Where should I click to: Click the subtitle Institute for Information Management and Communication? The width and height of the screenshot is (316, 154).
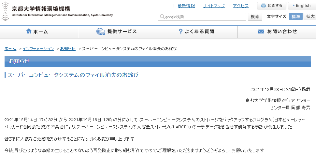point(62,15)
